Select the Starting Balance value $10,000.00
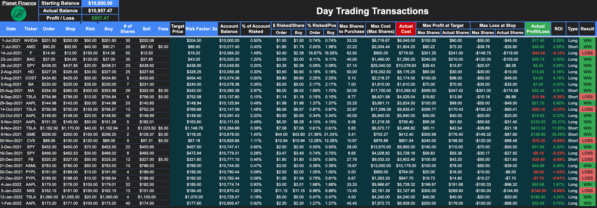Viewport: 597px width, 208px height. (x=100, y=3)
